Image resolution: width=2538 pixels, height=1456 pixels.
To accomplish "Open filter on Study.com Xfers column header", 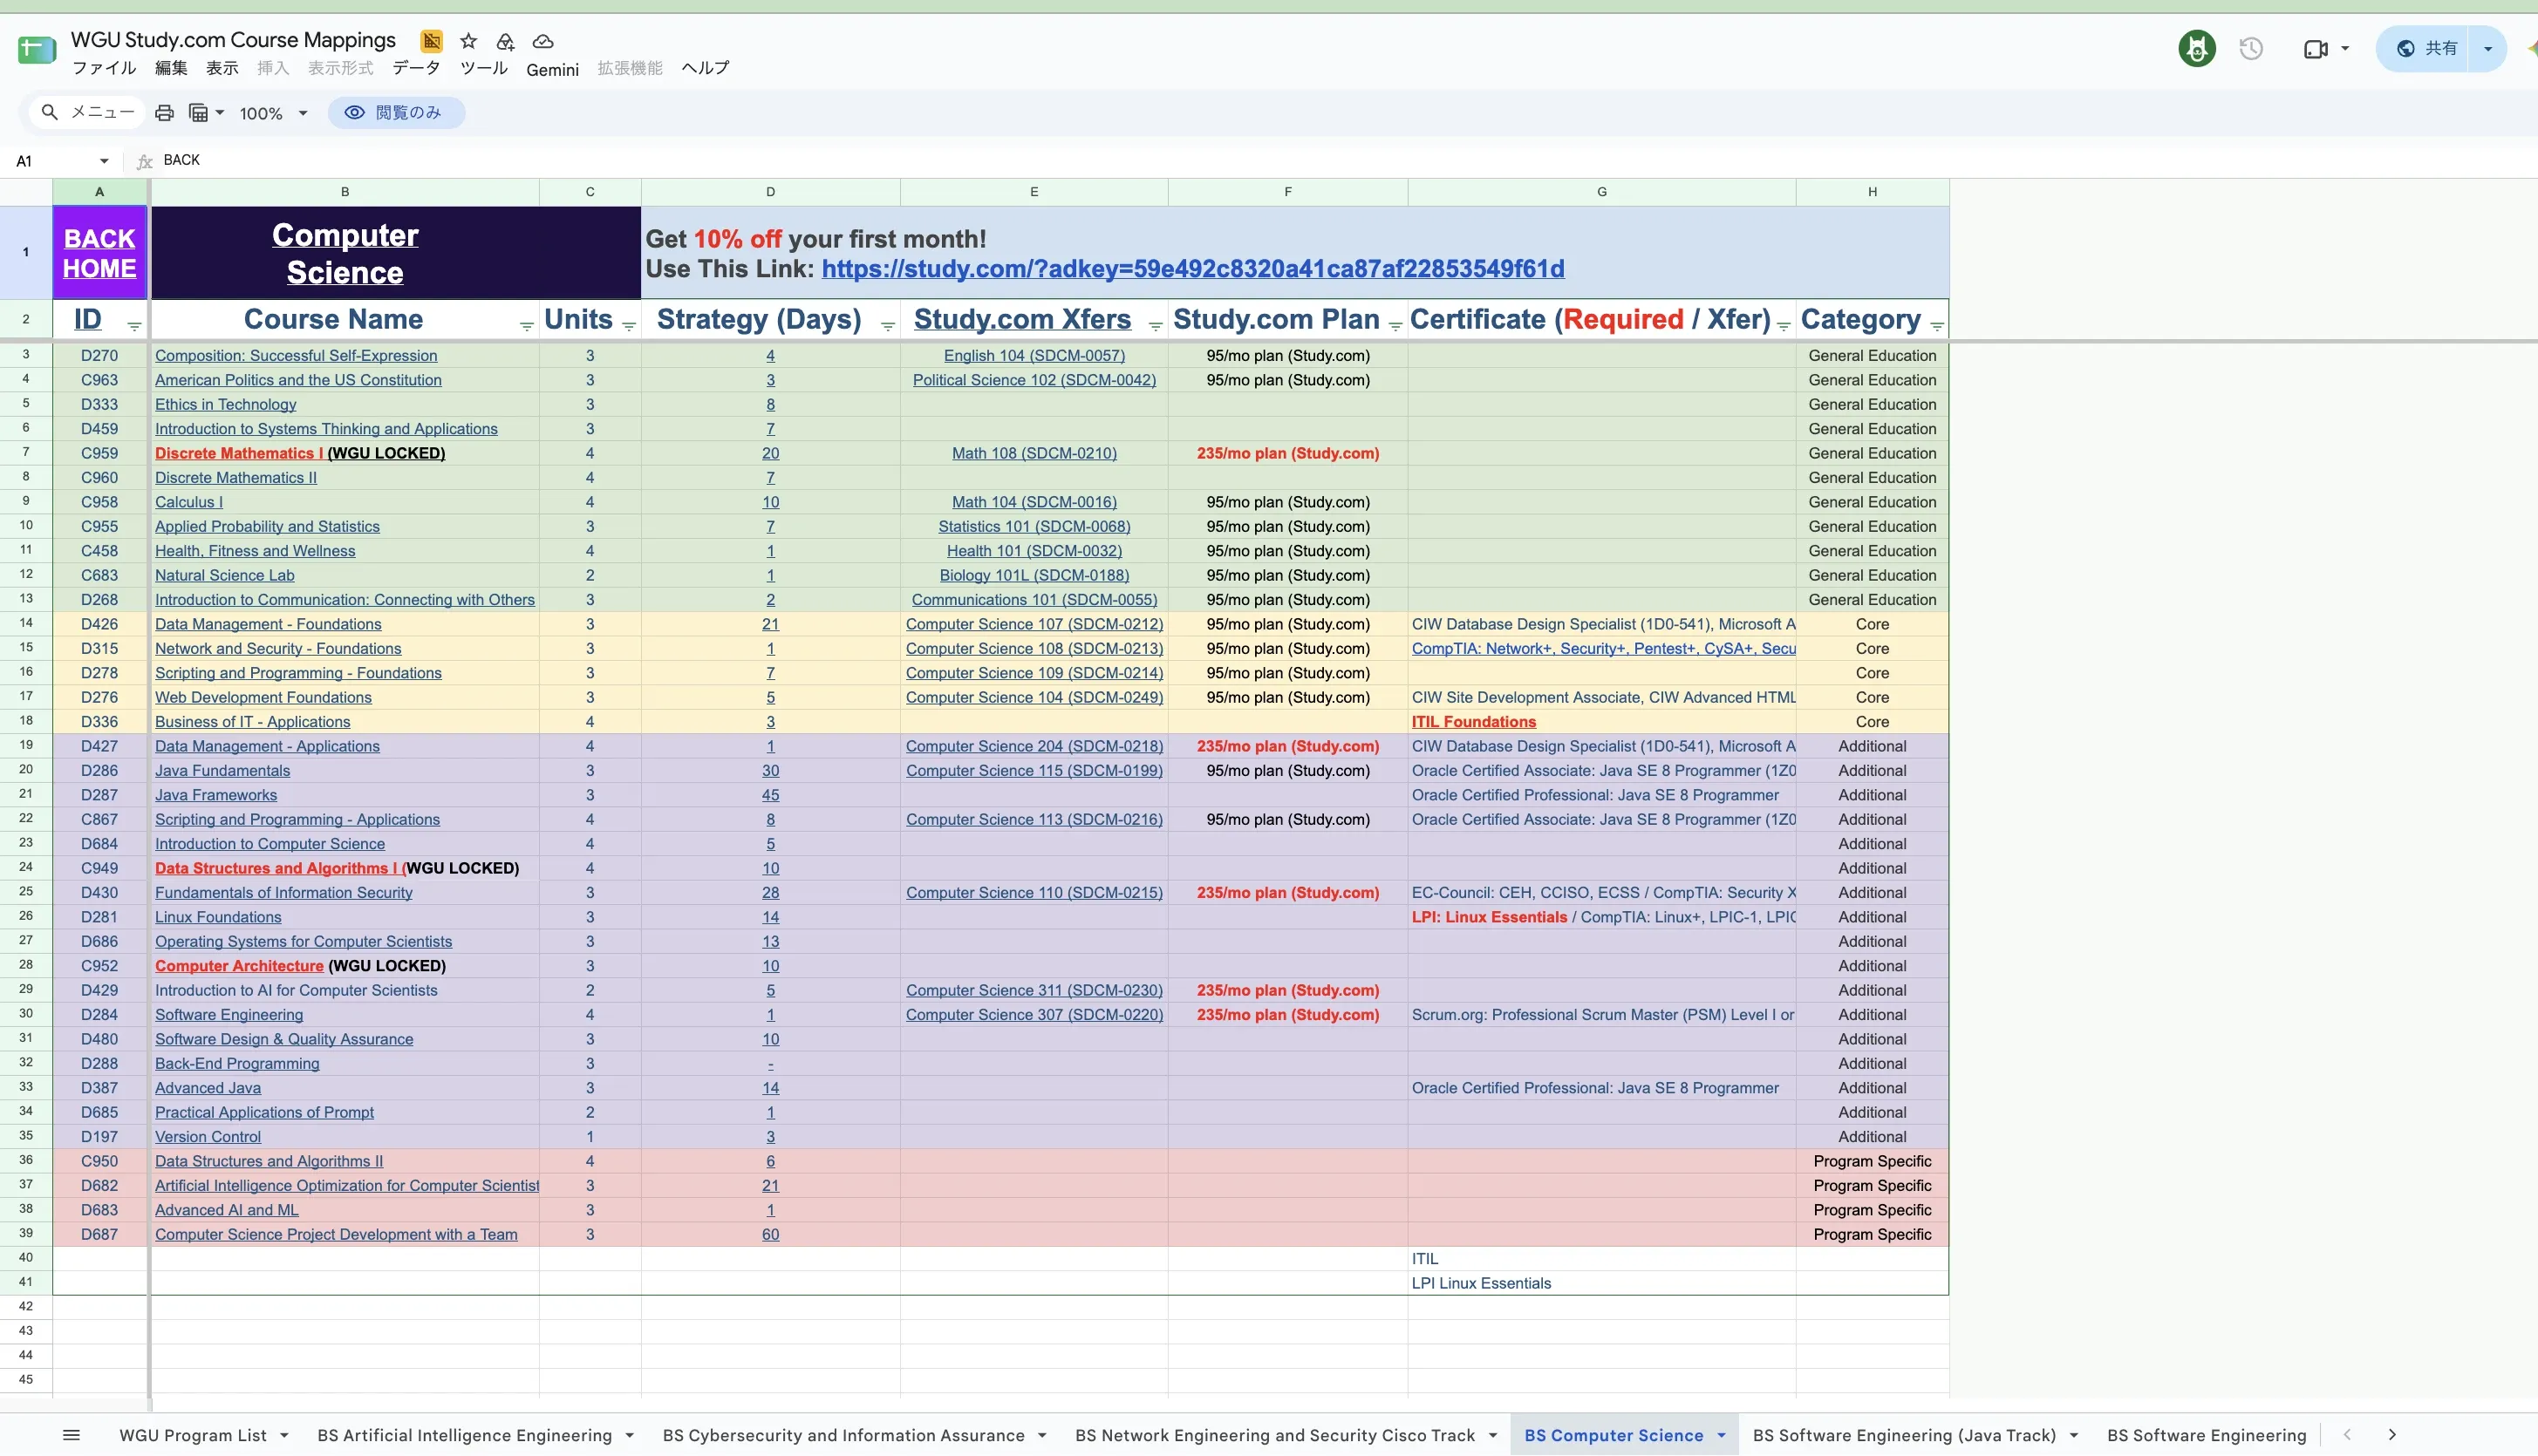I will 1156,327.
